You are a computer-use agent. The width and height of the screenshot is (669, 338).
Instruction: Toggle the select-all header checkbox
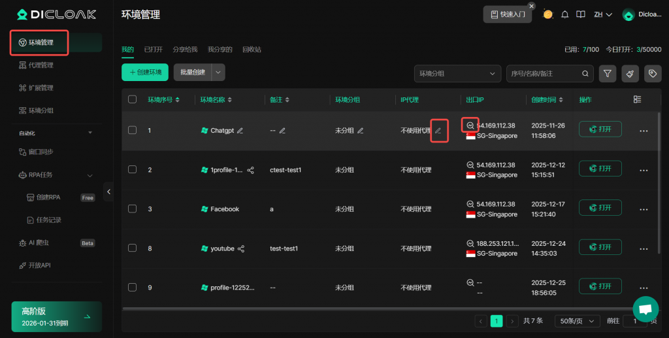[133, 99]
